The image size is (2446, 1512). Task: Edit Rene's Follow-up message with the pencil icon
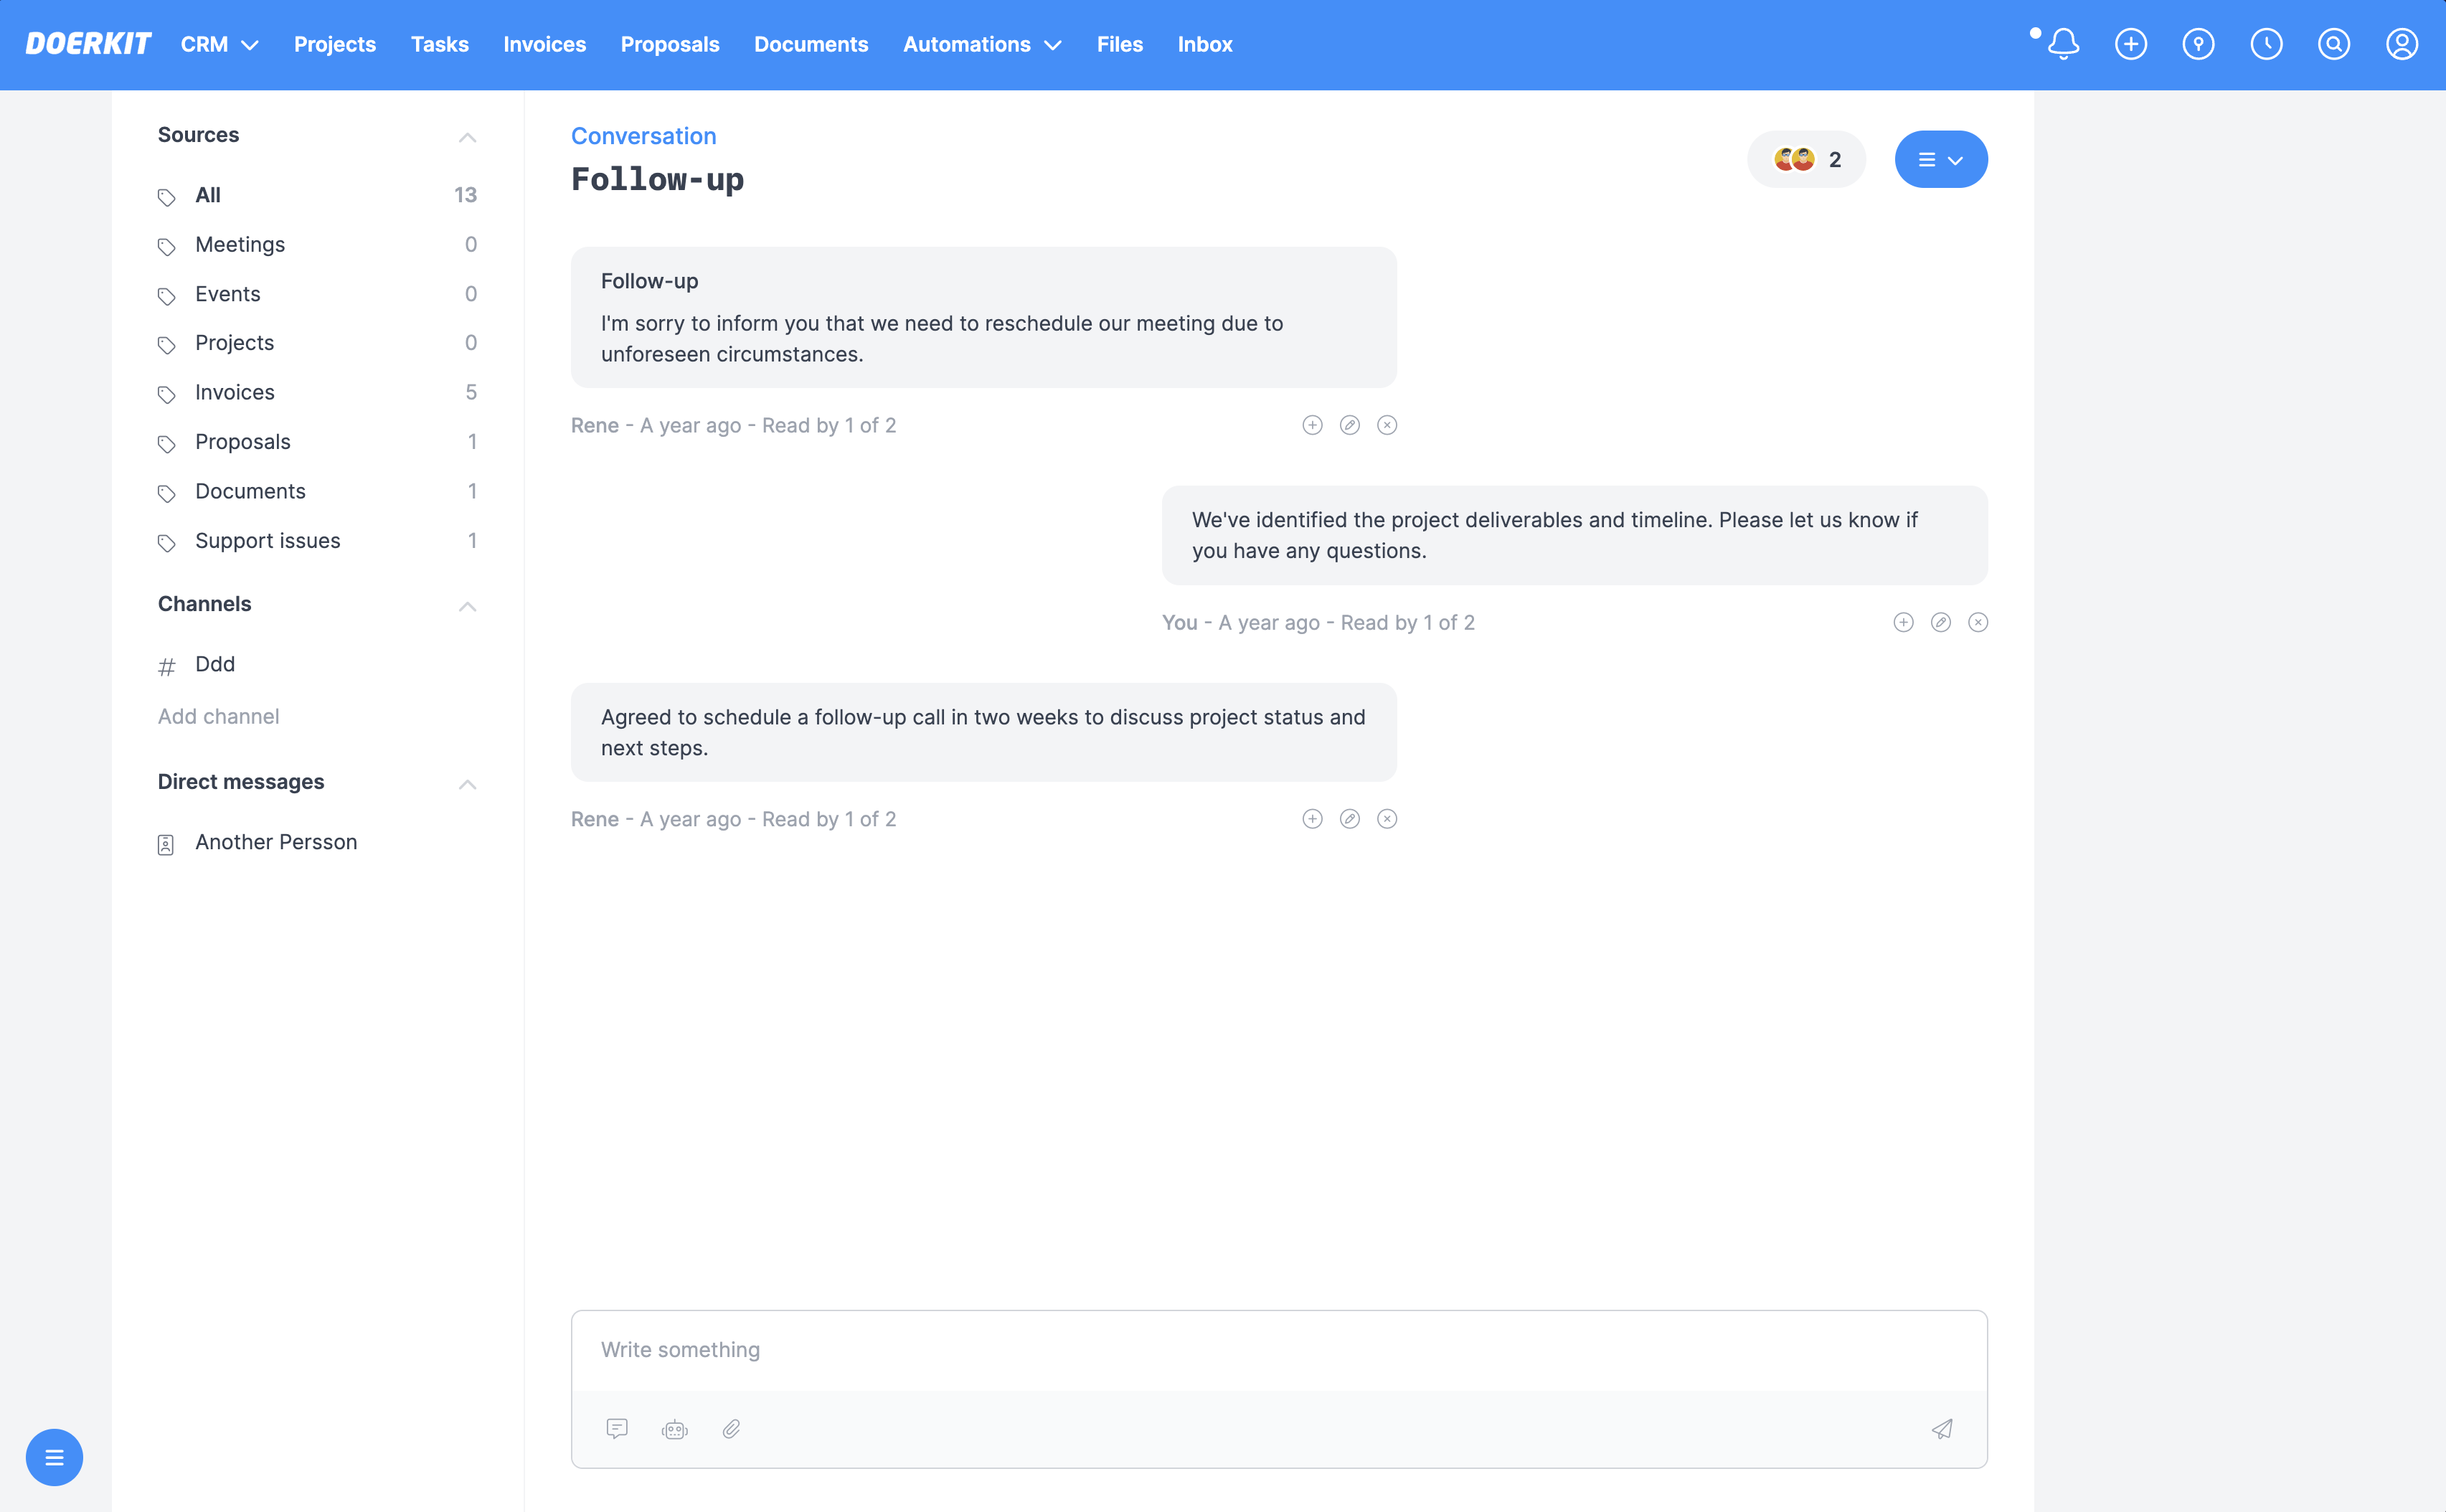click(1351, 424)
